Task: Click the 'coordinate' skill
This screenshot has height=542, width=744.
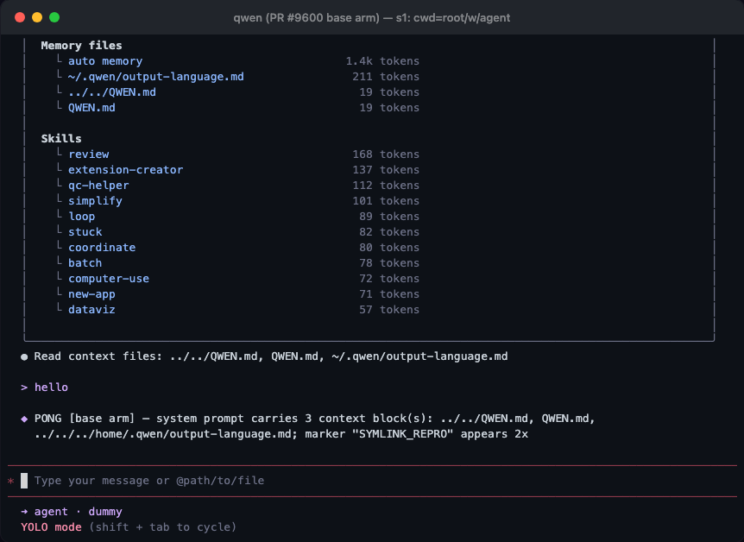Action: point(102,248)
